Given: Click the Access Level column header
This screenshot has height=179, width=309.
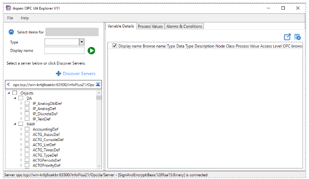Looking at the screenshot, I should (271, 46).
